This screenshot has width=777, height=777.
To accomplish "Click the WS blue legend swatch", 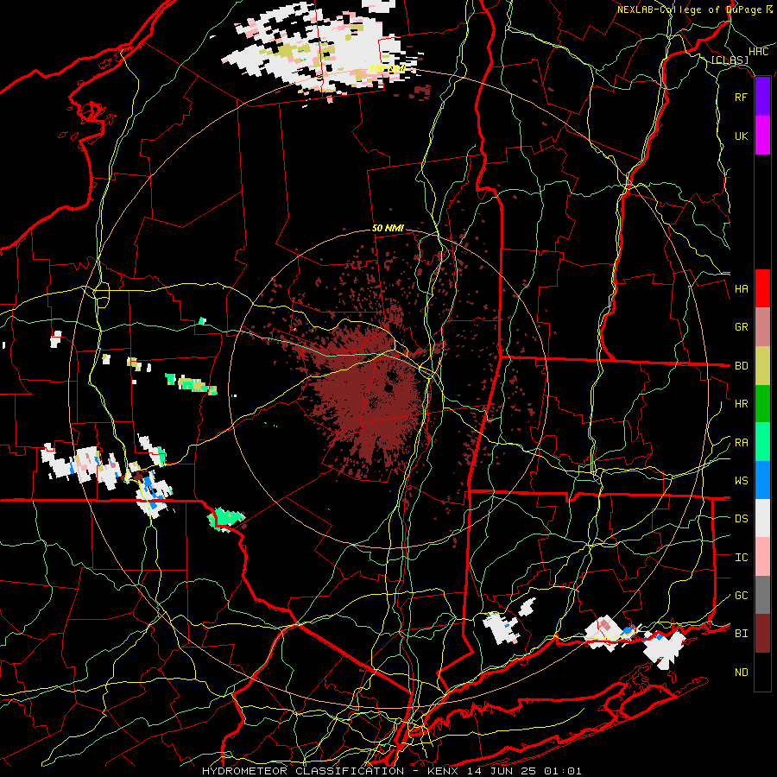I will point(762,480).
